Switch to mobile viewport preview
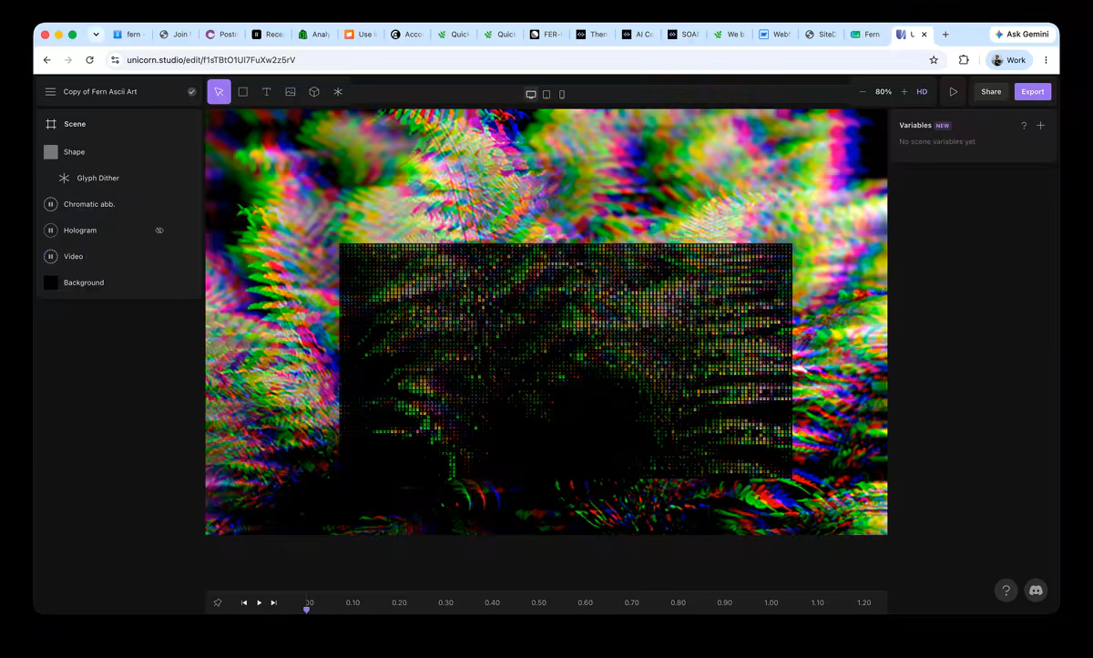 [x=562, y=94]
